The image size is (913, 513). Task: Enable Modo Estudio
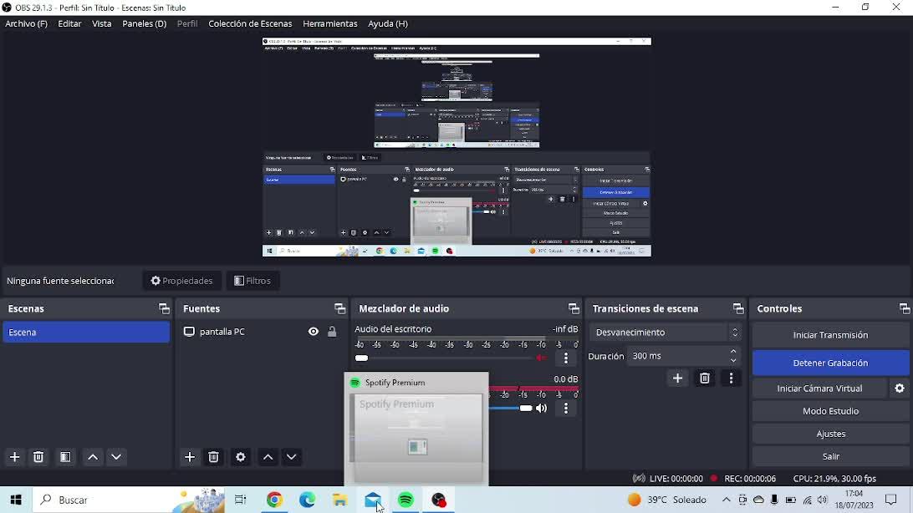830,411
